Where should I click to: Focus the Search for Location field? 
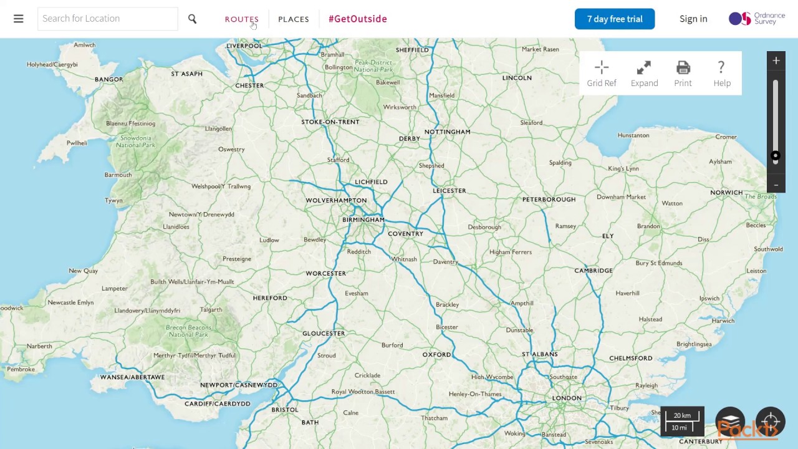point(107,19)
